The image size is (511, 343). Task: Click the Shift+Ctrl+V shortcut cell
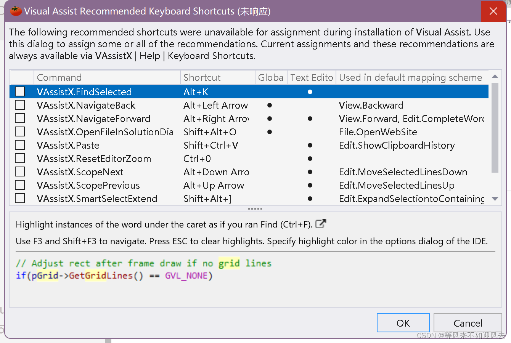[x=211, y=145]
